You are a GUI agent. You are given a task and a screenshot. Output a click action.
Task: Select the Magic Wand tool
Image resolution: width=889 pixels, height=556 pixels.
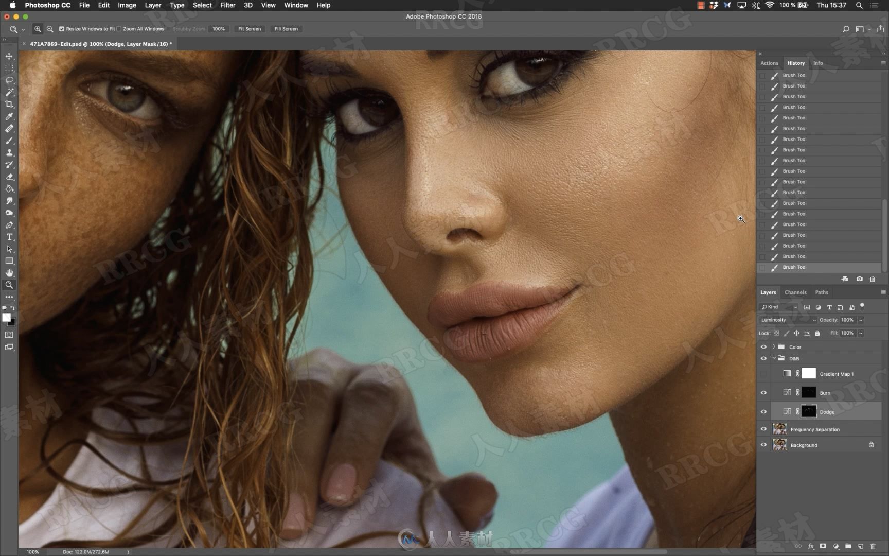9,92
